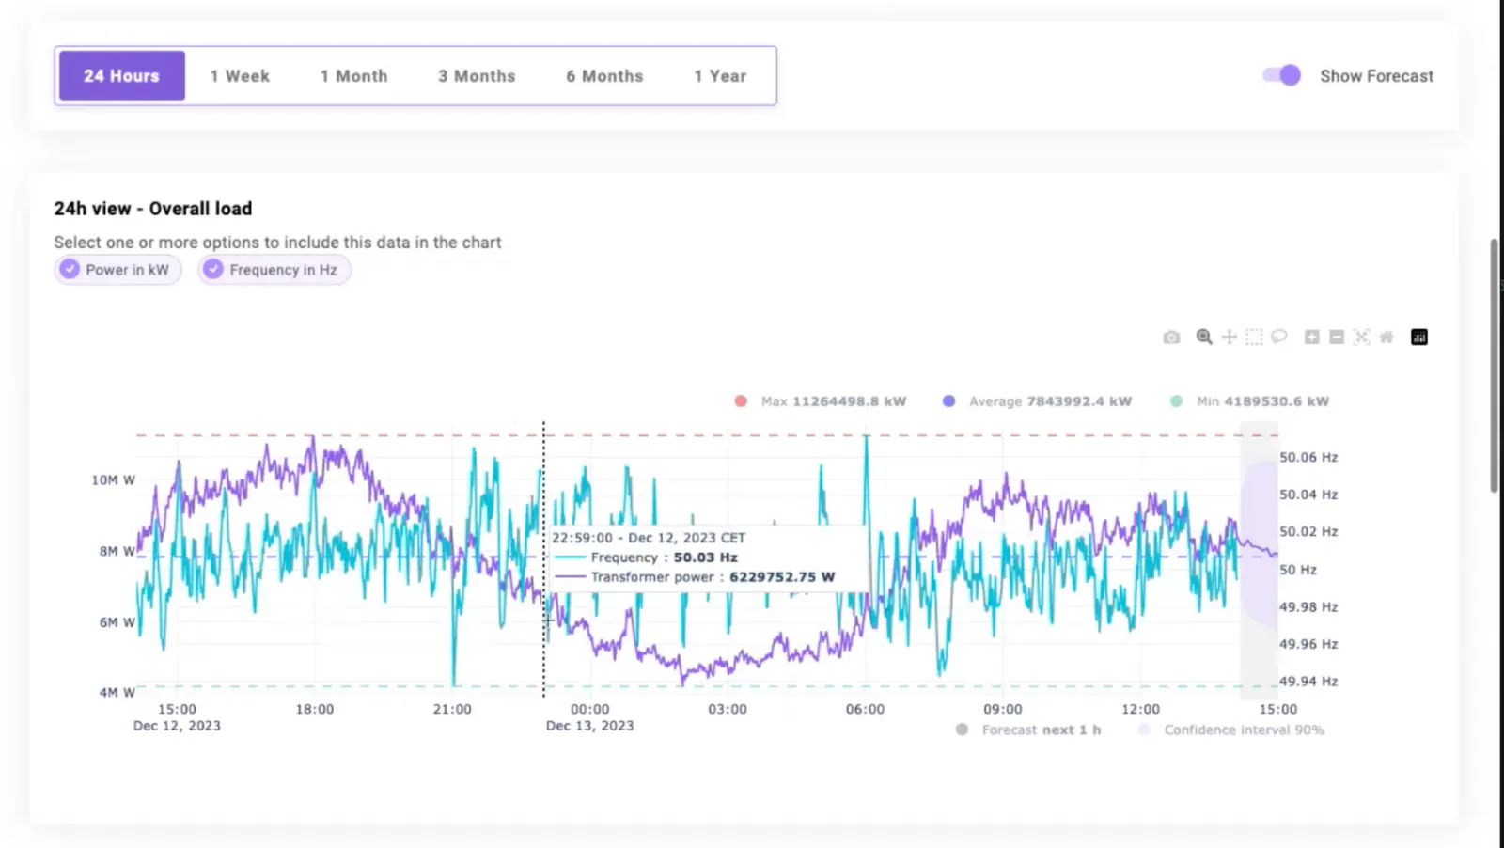
Task: Switch to the 6 Months tab
Action: point(604,75)
